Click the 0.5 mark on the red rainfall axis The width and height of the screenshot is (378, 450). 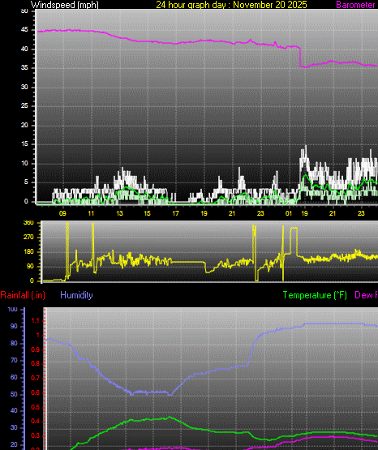click(36, 407)
